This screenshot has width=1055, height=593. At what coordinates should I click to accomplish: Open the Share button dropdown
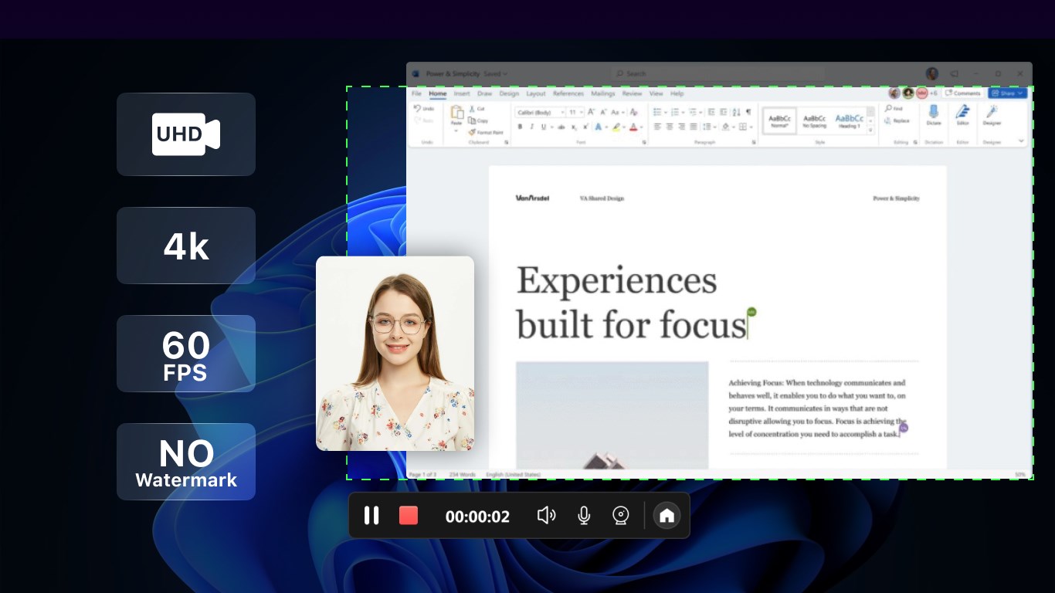[1008, 93]
